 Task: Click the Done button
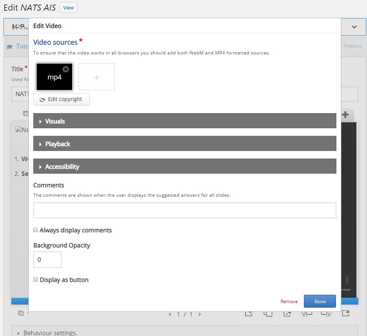coord(320,301)
